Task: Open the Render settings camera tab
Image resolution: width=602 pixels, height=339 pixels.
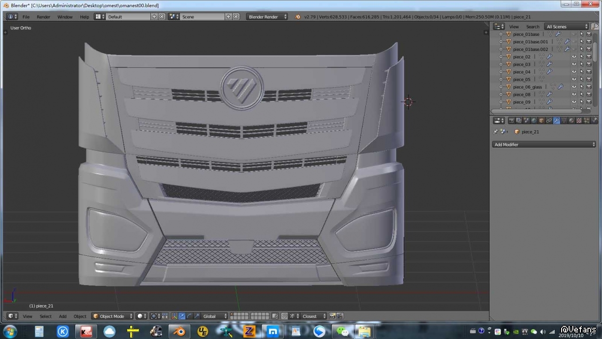Action: click(511, 121)
